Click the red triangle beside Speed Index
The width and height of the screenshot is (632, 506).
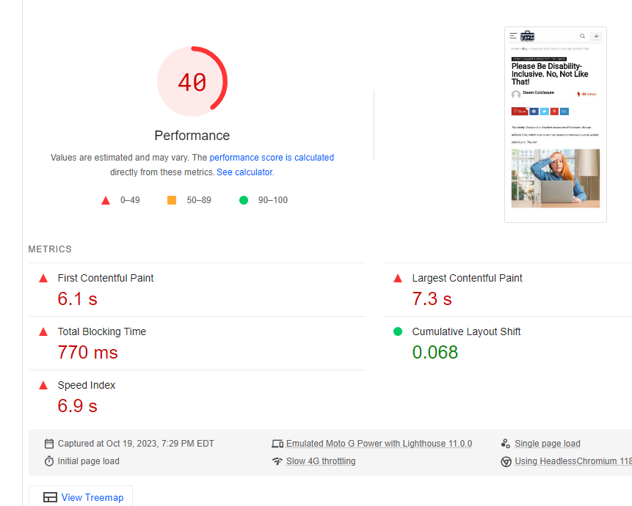[43, 385]
